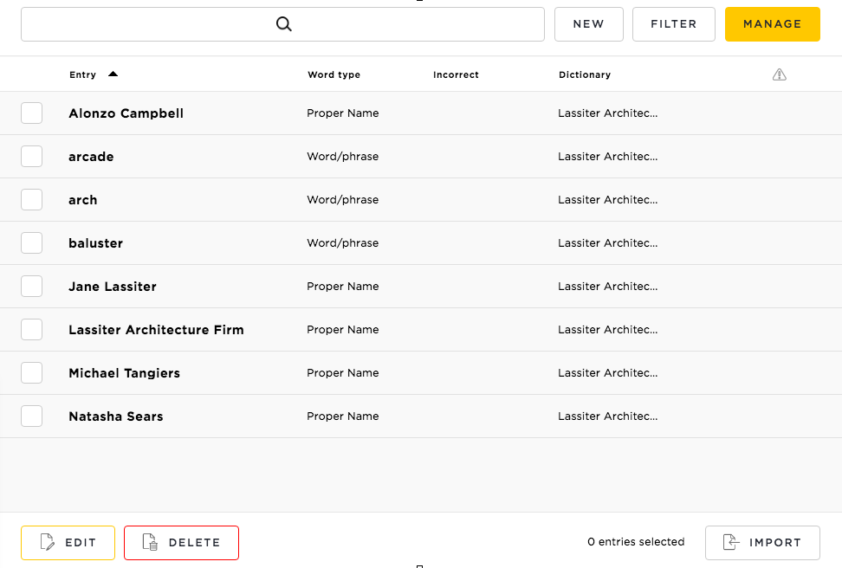842x568 pixels.
Task: Open the Lassiter Architecture Firm entry
Action: 156,330
